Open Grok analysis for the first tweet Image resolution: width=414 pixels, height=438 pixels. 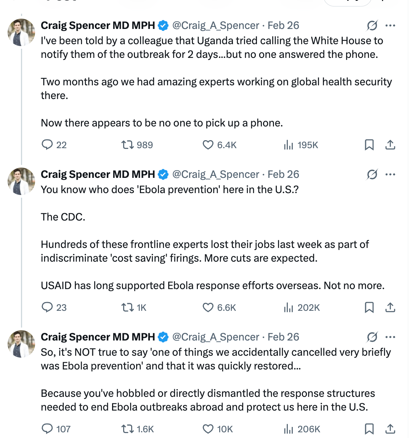pyautogui.click(x=372, y=25)
